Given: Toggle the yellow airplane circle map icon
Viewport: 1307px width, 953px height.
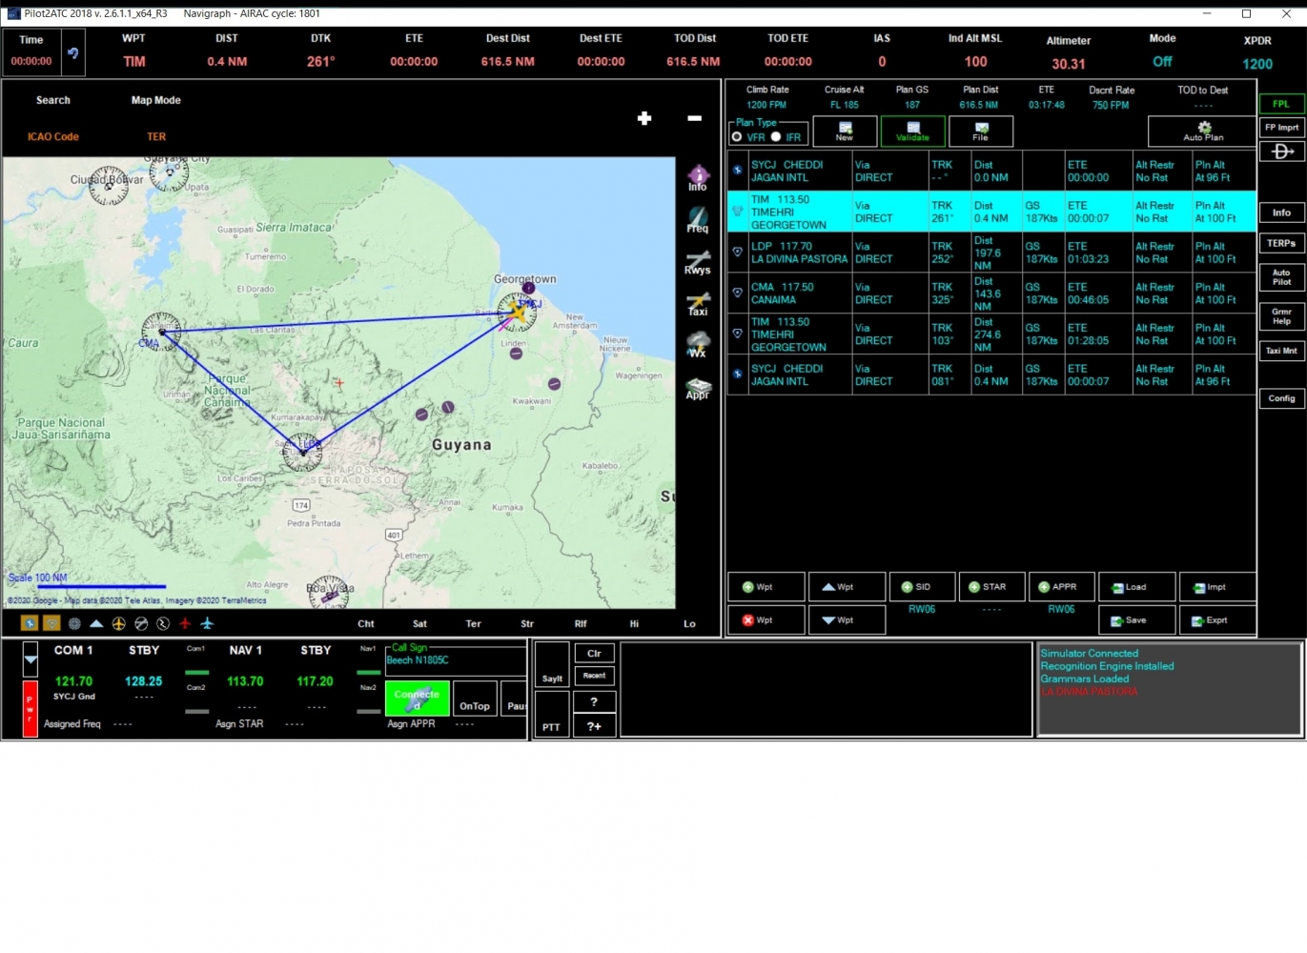Looking at the screenshot, I should (x=118, y=623).
